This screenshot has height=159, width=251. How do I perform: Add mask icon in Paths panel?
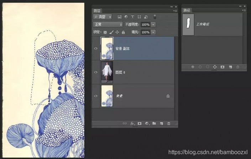click(223, 67)
